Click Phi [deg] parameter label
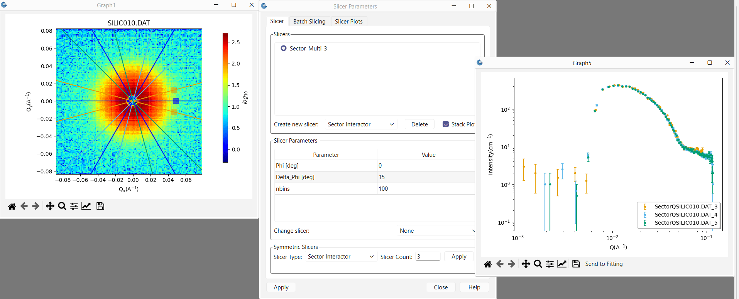Image resolution: width=739 pixels, height=299 pixels. point(287,166)
